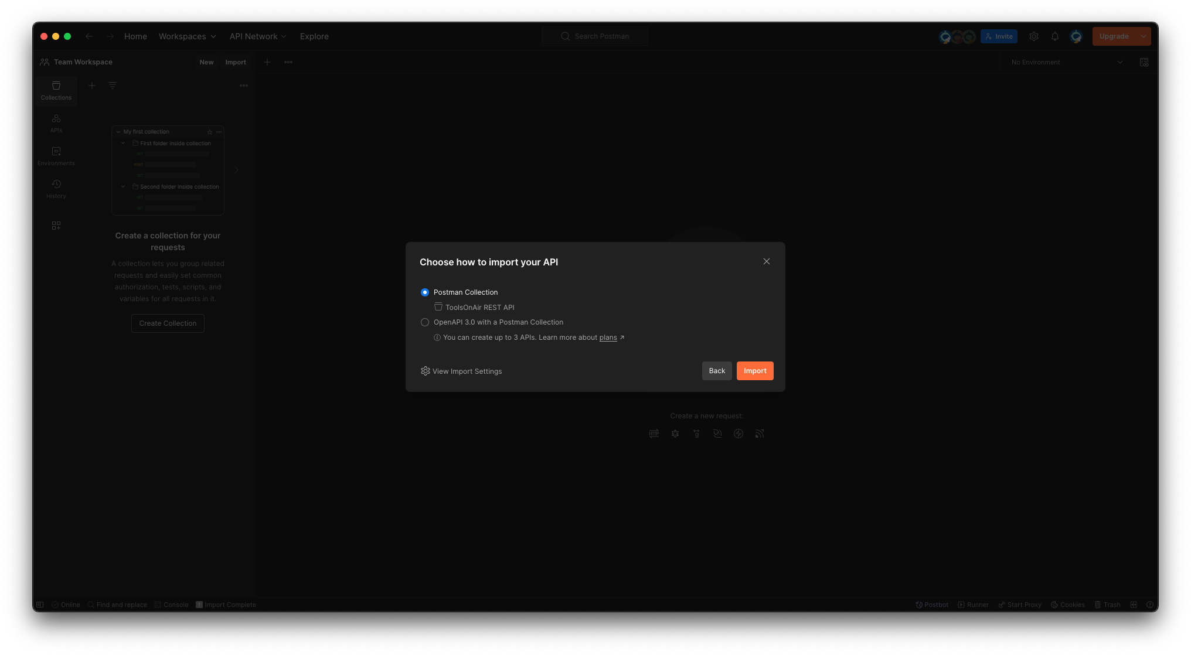Expand the Workspaces dropdown

coord(188,36)
